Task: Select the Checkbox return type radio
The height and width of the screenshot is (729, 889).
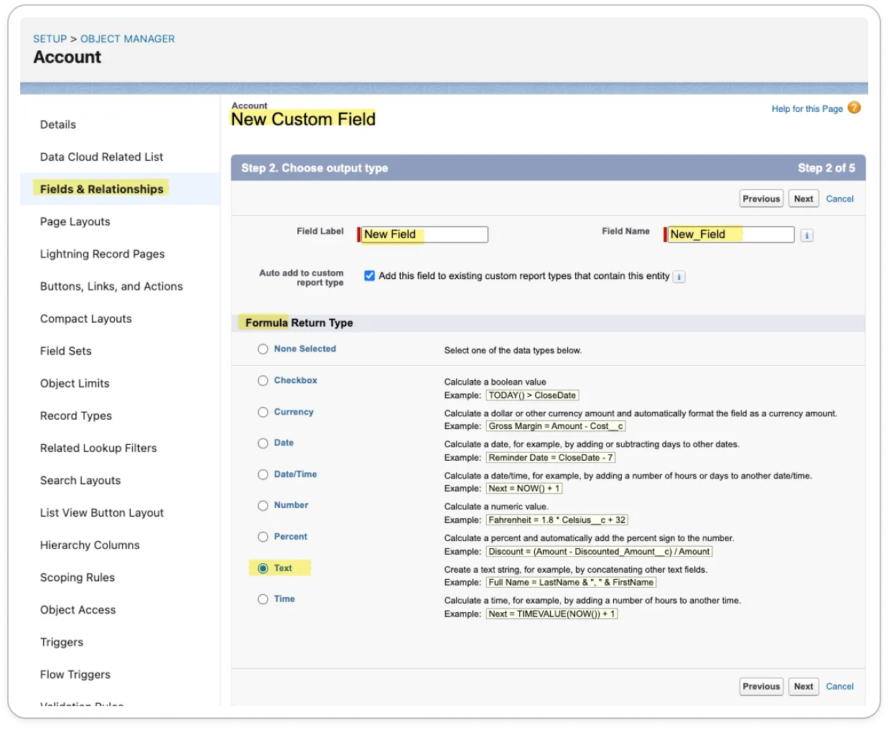Action: click(263, 381)
